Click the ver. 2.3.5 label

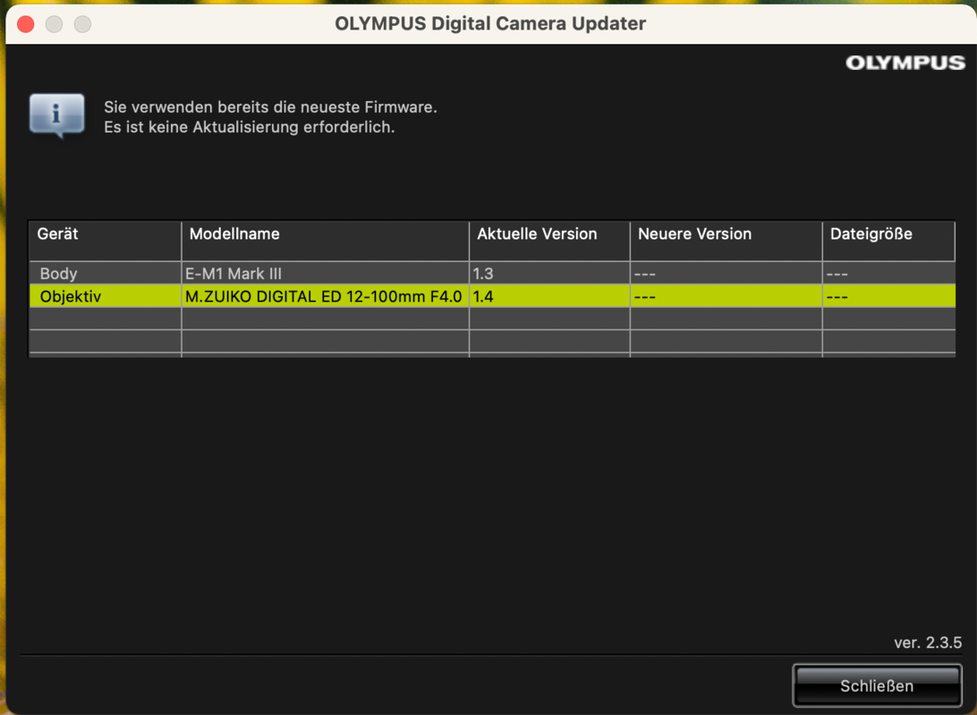click(927, 643)
